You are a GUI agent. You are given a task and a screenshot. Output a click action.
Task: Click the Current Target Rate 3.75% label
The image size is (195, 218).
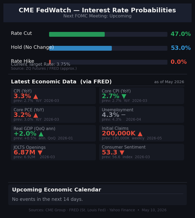pyautogui.click(x=41, y=64)
